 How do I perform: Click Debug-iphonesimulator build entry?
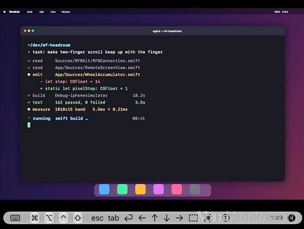coord(81,95)
